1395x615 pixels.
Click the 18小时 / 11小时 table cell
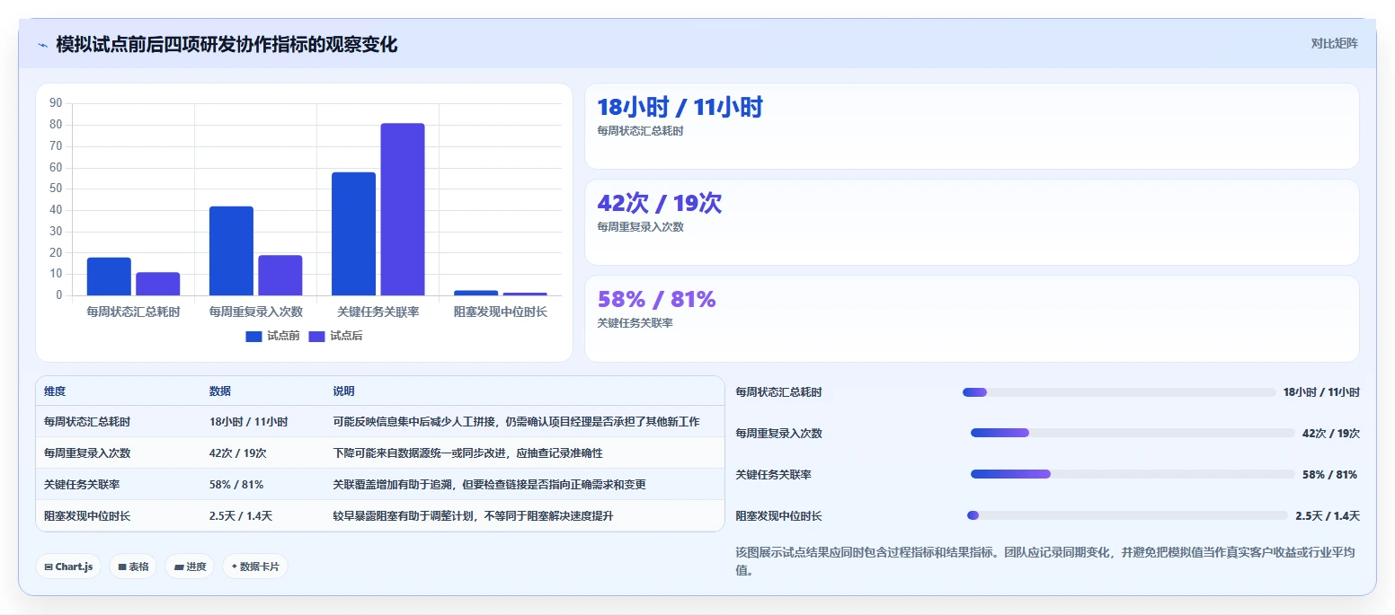click(249, 422)
